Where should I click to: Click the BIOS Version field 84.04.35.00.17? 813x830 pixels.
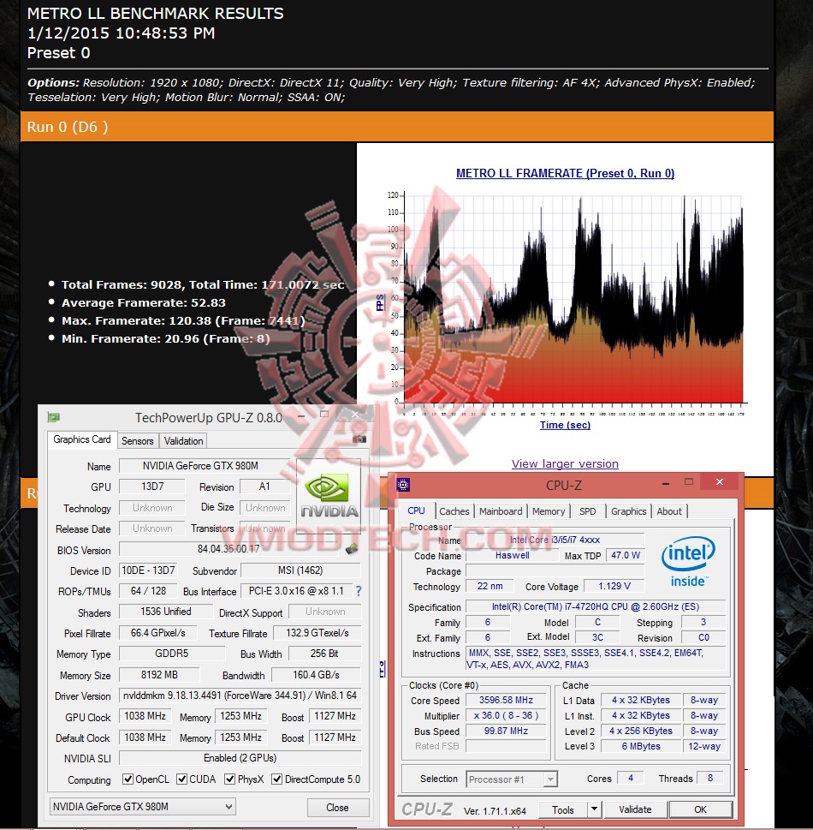pos(228,549)
